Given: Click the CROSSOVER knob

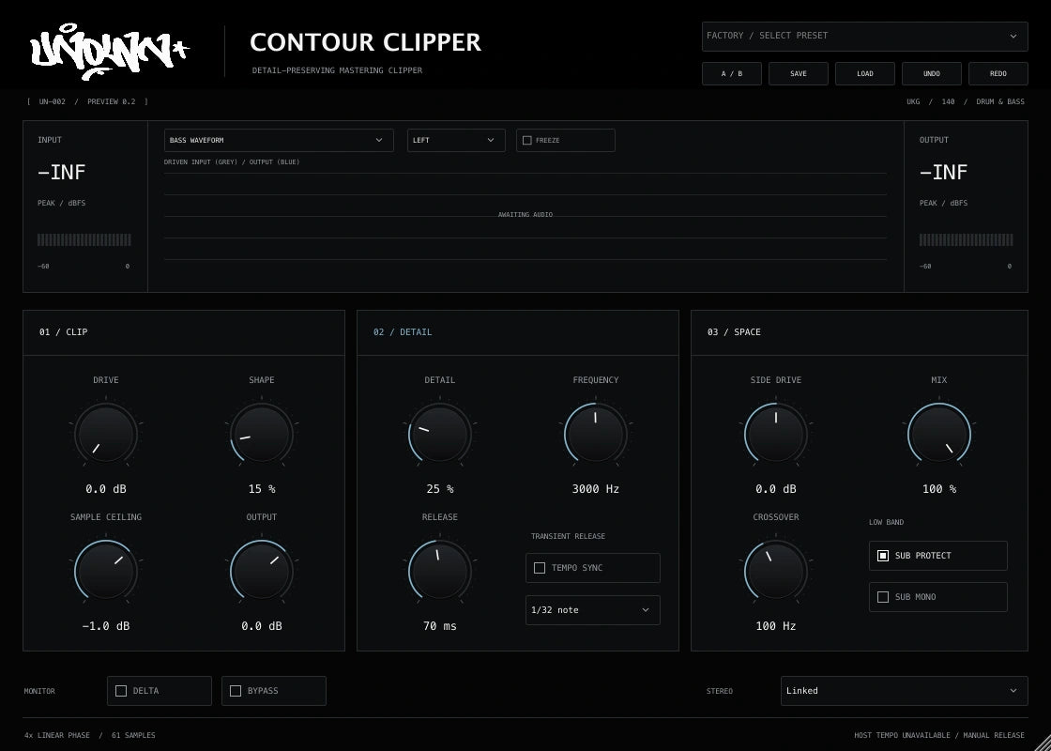Looking at the screenshot, I should point(775,572).
